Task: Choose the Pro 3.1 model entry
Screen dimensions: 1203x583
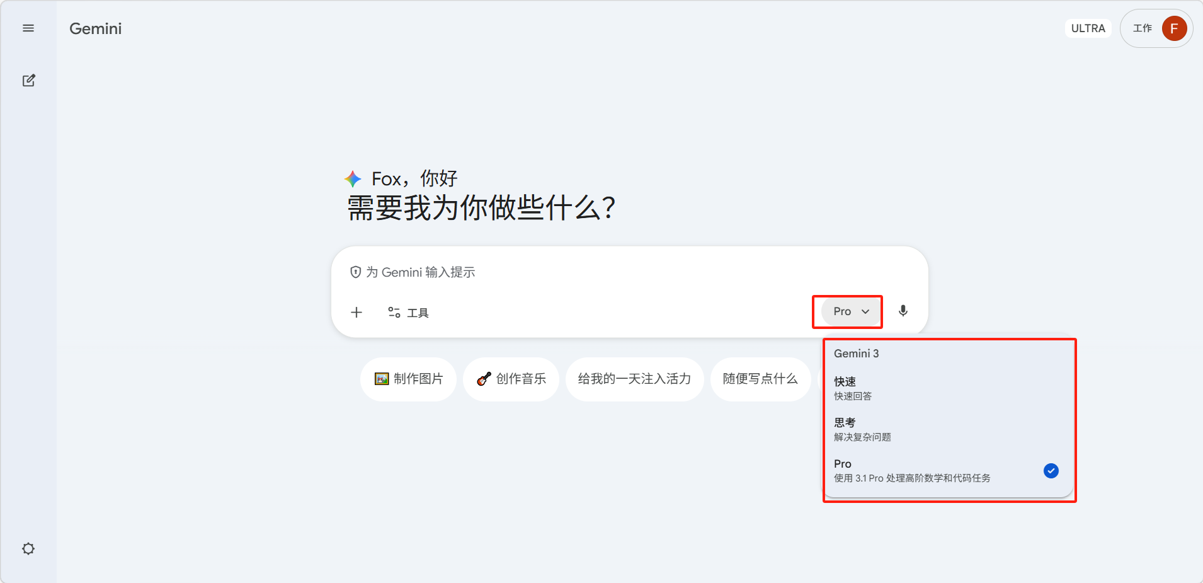Action: point(949,471)
